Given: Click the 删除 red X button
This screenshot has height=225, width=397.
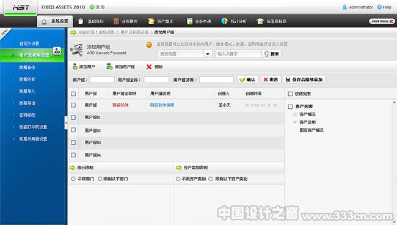Looking at the screenshot, I should 155,67.
